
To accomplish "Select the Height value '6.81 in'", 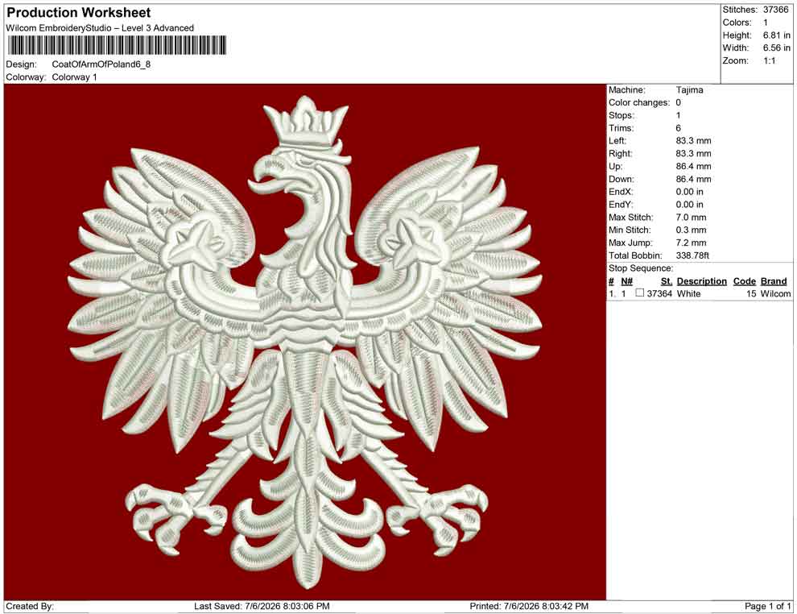I will [776, 35].
